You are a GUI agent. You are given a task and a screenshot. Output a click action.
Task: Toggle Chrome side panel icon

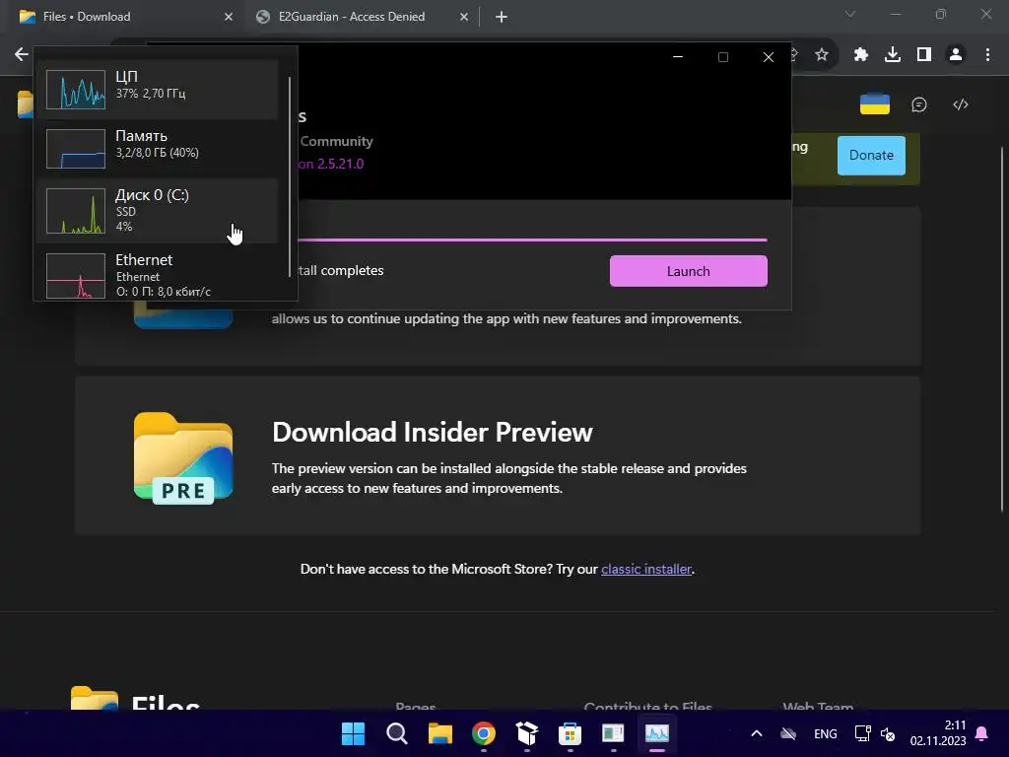tap(924, 55)
